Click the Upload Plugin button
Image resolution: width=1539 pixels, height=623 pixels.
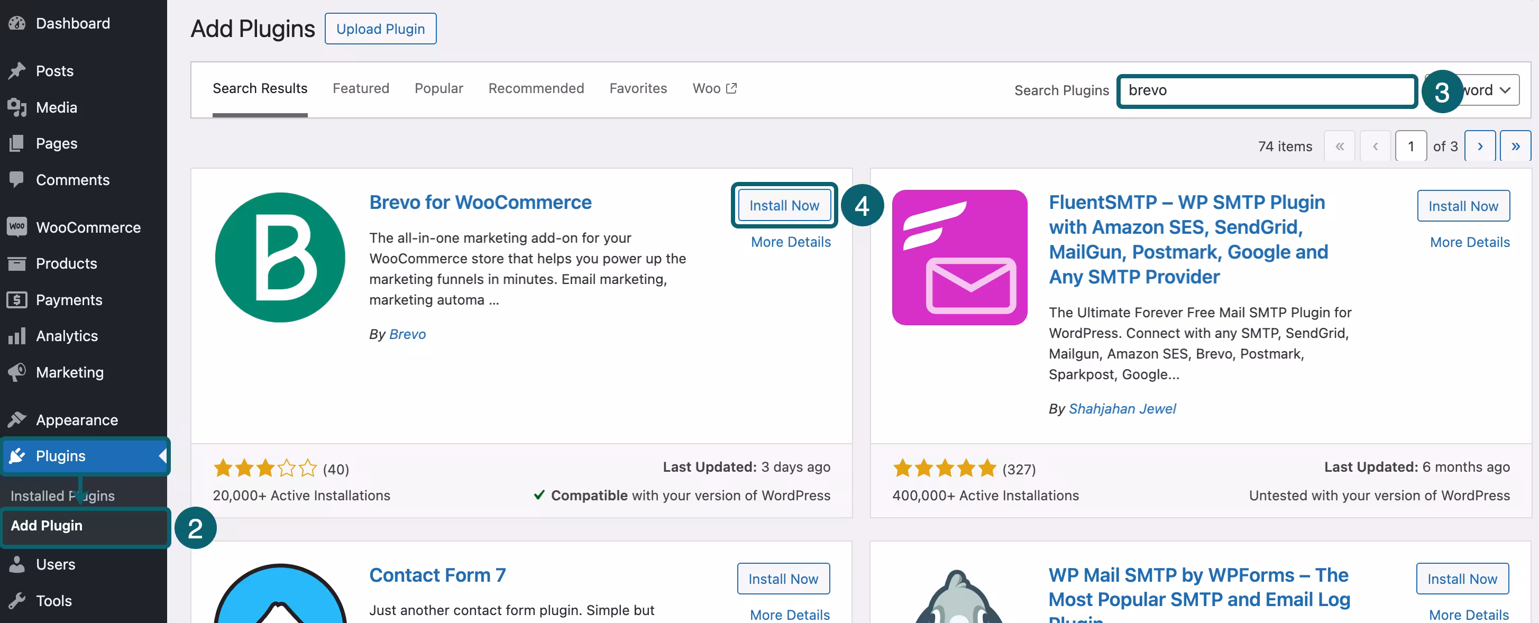pos(381,29)
